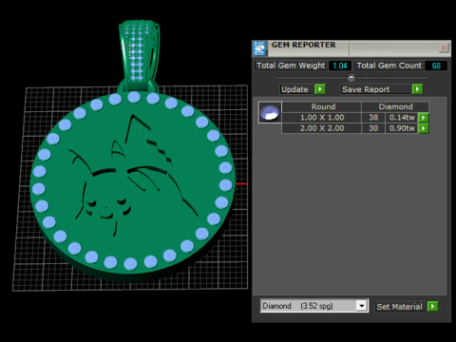Open the Diamond material dropdown
Screen dimensions: 456x342
(361, 306)
